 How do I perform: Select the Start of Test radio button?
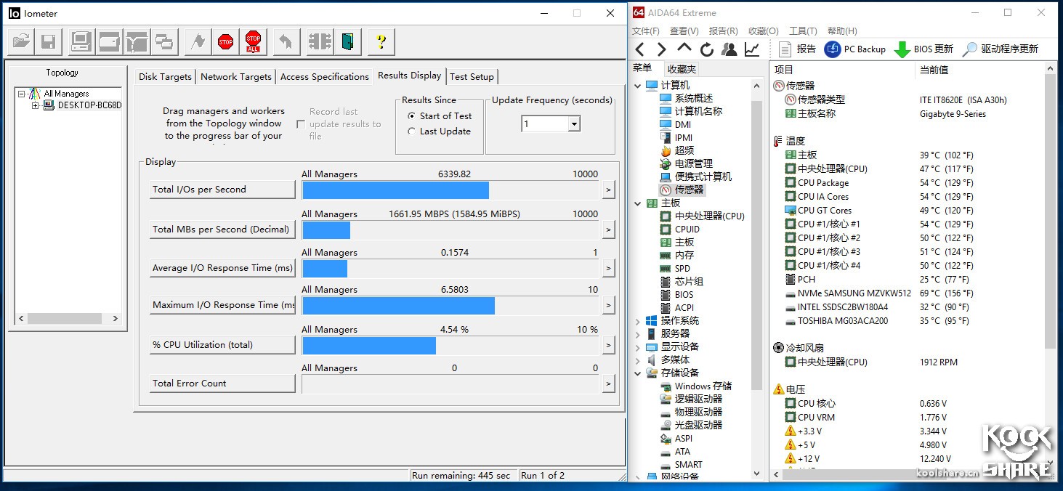pos(412,116)
